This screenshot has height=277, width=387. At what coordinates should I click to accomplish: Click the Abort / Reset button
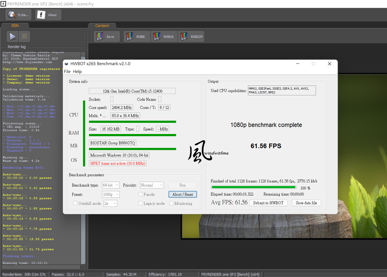tap(182, 195)
